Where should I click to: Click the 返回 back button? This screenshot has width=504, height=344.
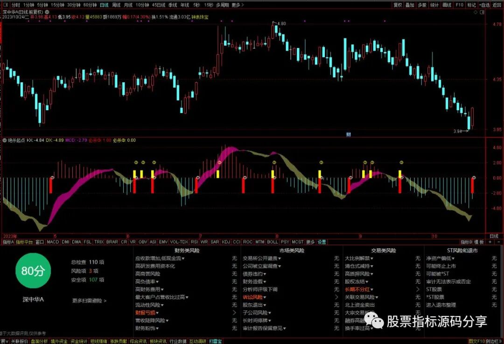497,5
